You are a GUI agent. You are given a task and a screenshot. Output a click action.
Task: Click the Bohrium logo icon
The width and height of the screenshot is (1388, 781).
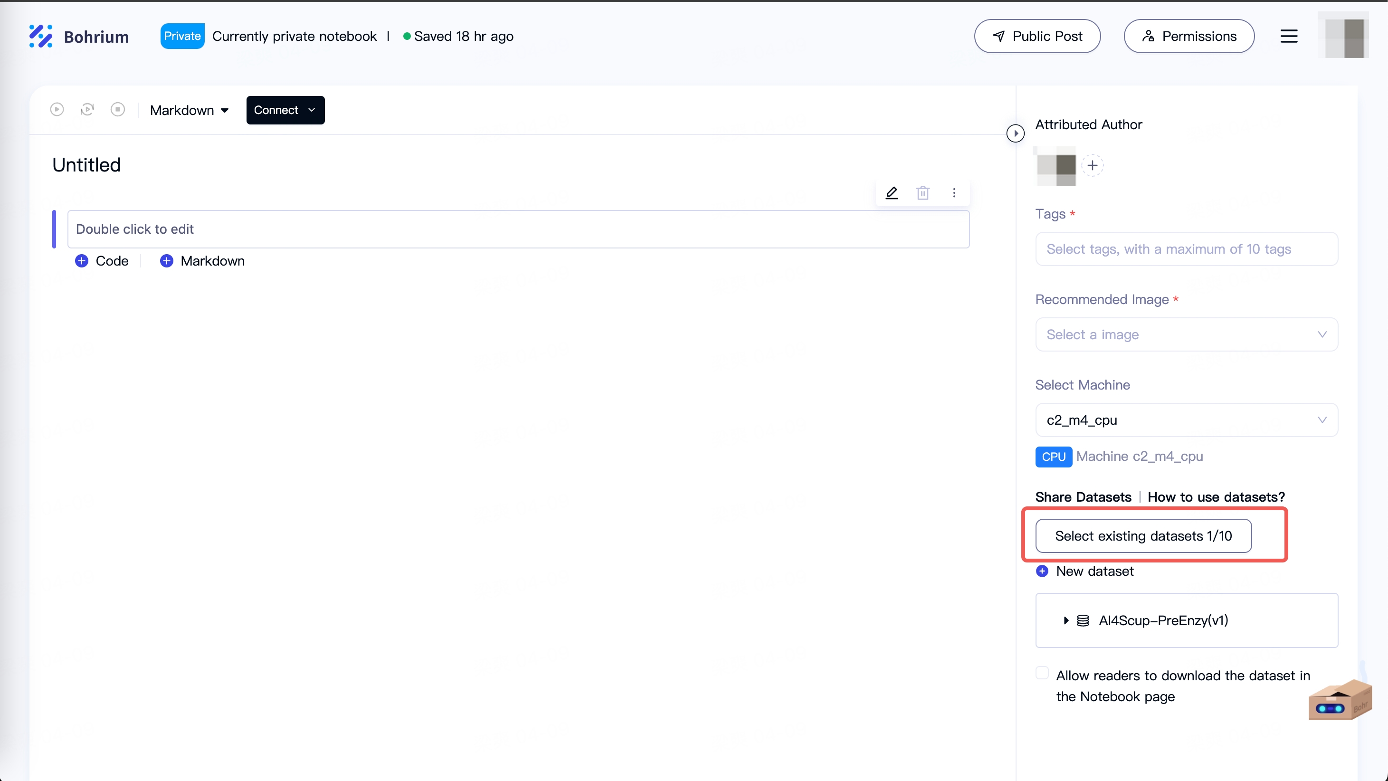(41, 36)
